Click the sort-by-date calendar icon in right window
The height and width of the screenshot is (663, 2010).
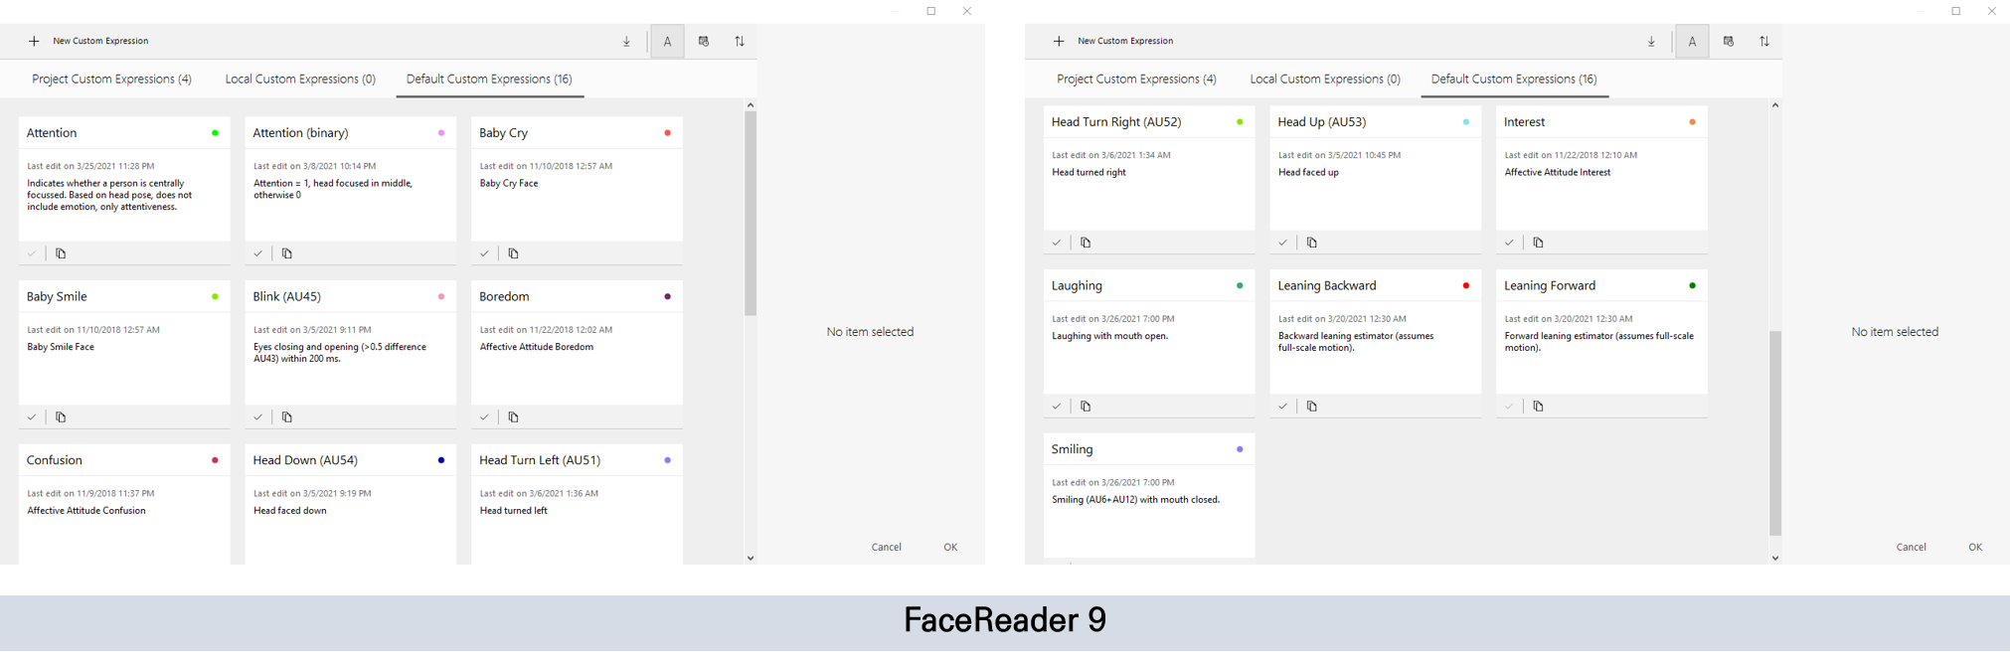pos(1729,42)
